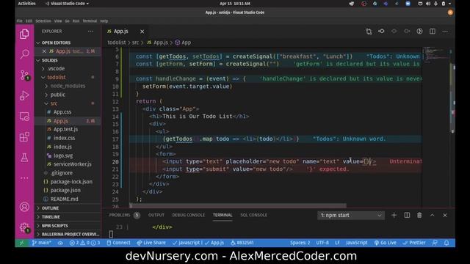Toggle Live Share session
Image resolution: width=470 pixels, height=264 pixels.
pyautogui.click(x=151, y=243)
